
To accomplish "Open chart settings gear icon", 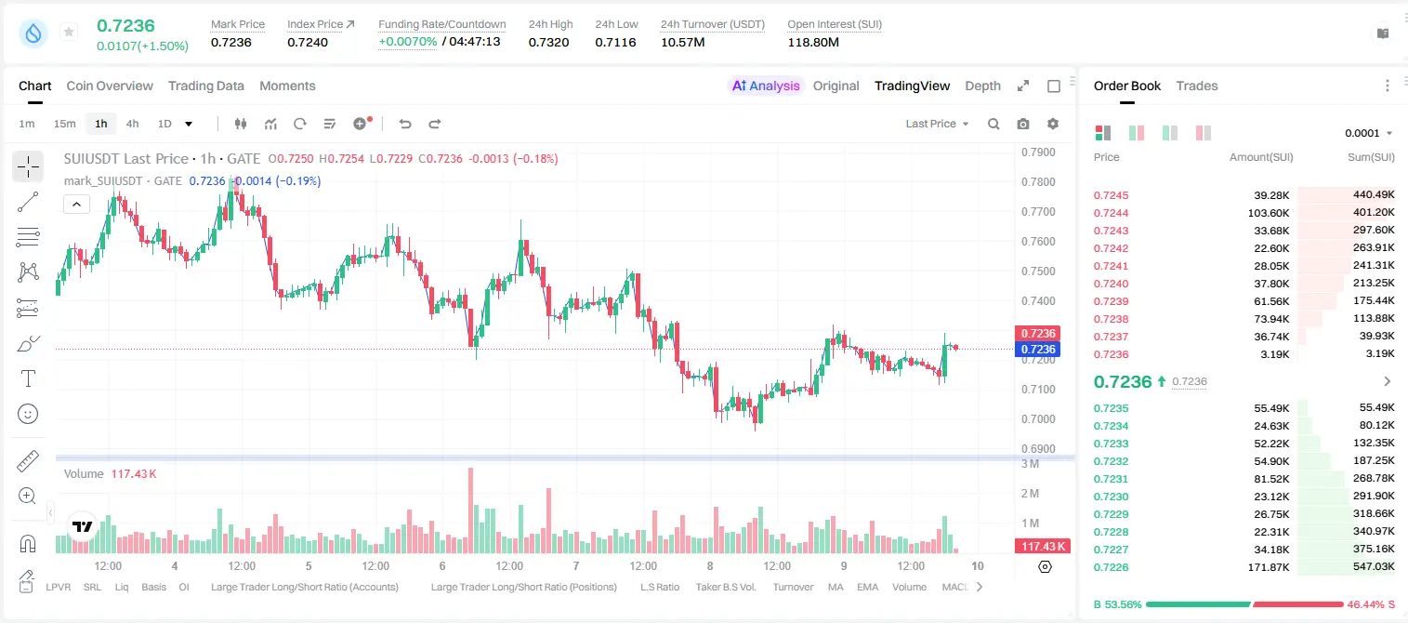I will tap(1053, 124).
